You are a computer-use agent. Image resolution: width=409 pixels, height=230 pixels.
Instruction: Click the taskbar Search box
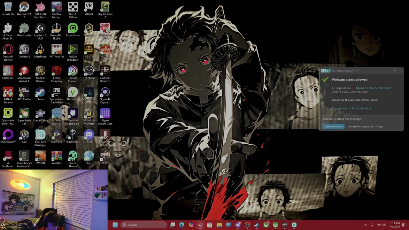click(144, 225)
